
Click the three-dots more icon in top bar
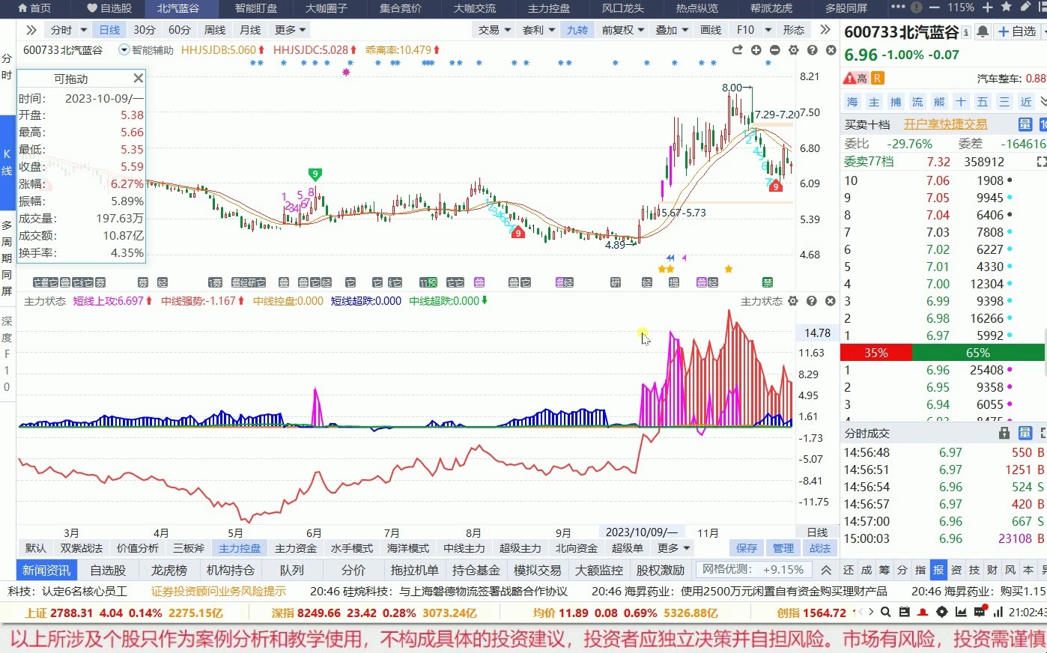(x=899, y=7)
